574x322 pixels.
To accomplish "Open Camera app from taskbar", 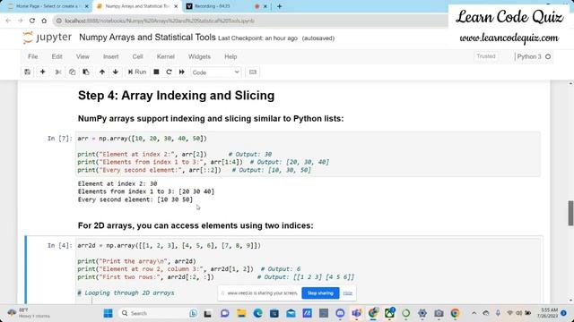I will click(x=439, y=313).
